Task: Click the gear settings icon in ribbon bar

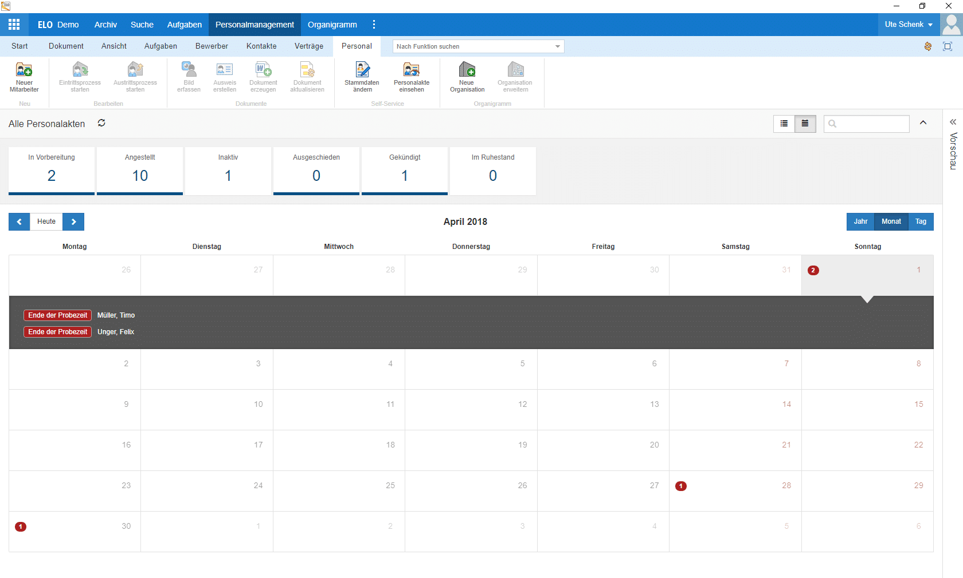Action: pyautogui.click(x=928, y=46)
